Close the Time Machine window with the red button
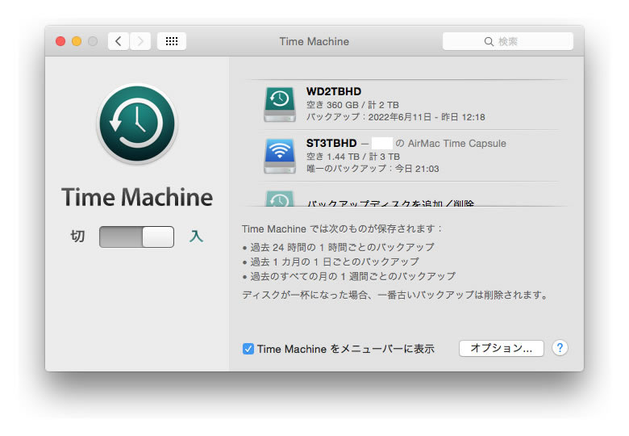This screenshot has width=629, height=436. (60, 41)
